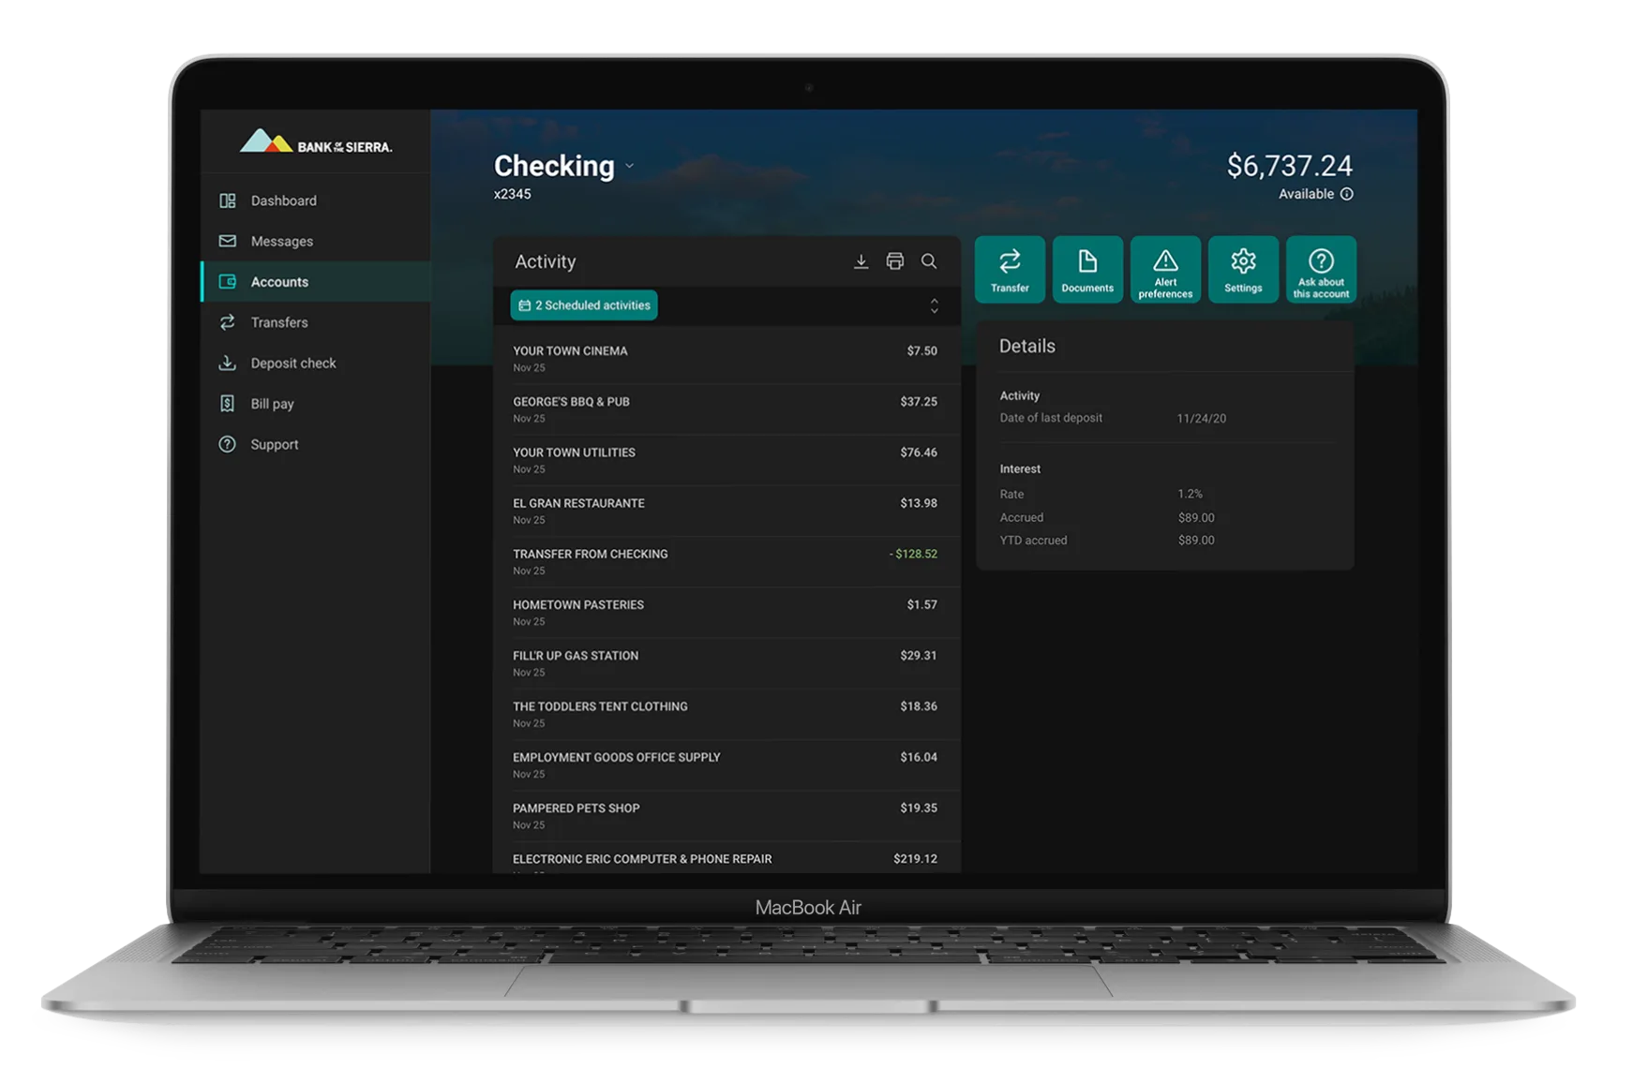The image size is (1633, 1083).
Task: Expand the Checking account dropdown chevron
Action: [x=629, y=166]
